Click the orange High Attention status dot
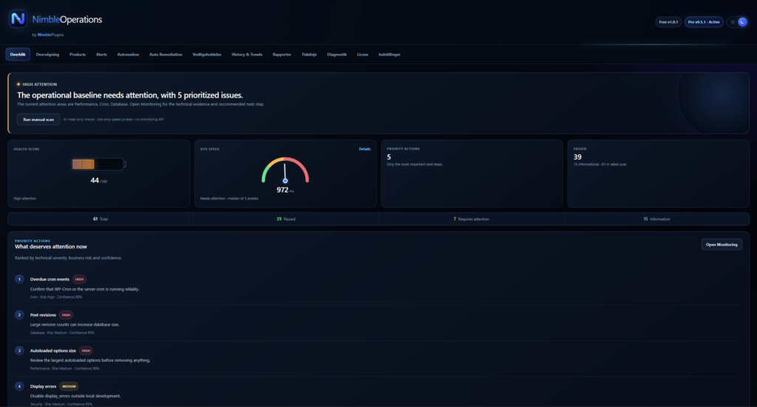 click(x=18, y=84)
